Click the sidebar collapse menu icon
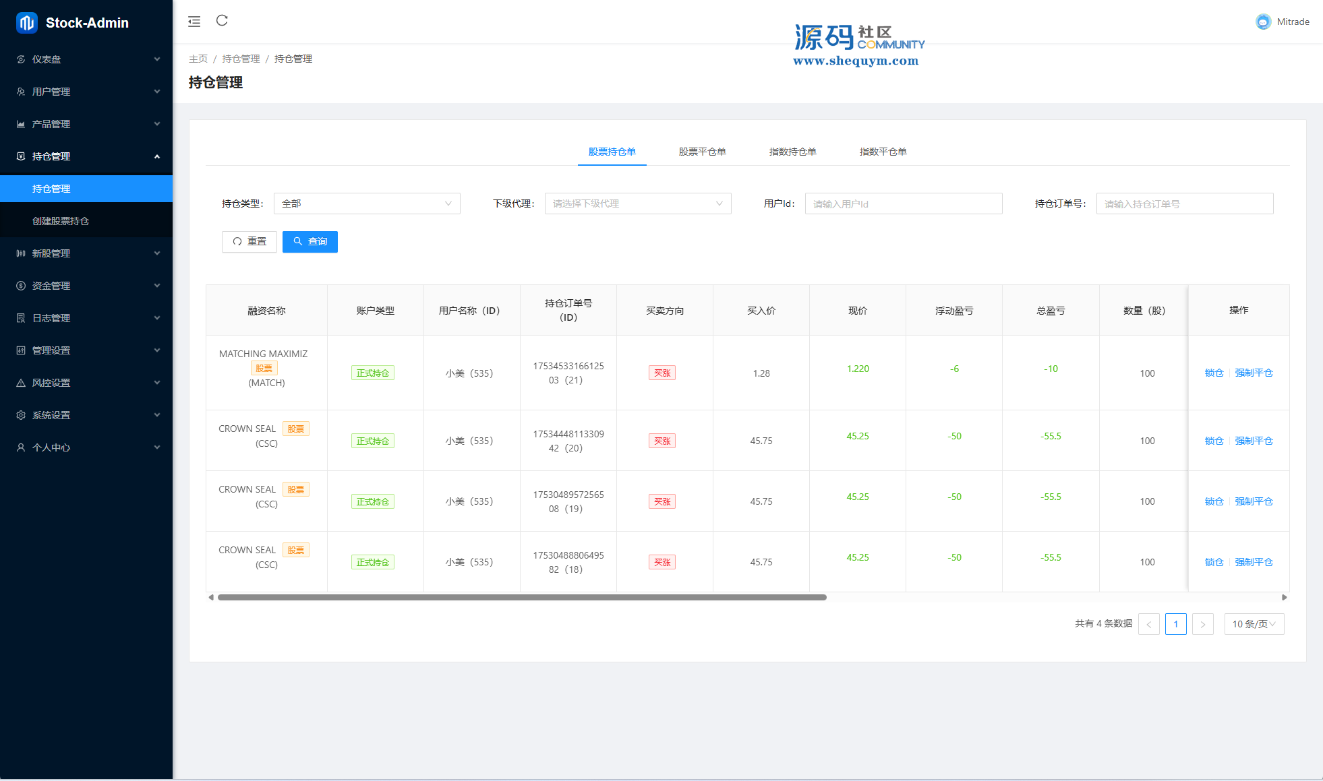 (x=194, y=22)
